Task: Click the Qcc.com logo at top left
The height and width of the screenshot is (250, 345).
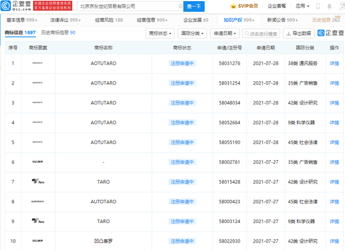Action: point(16,6)
